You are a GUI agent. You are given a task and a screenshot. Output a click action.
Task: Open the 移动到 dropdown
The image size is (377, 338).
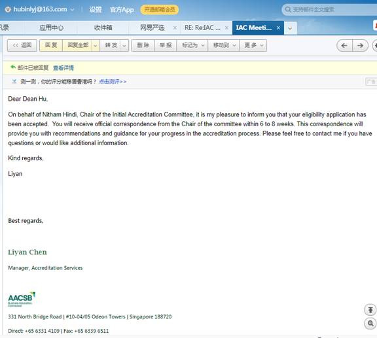pos(224,45)
